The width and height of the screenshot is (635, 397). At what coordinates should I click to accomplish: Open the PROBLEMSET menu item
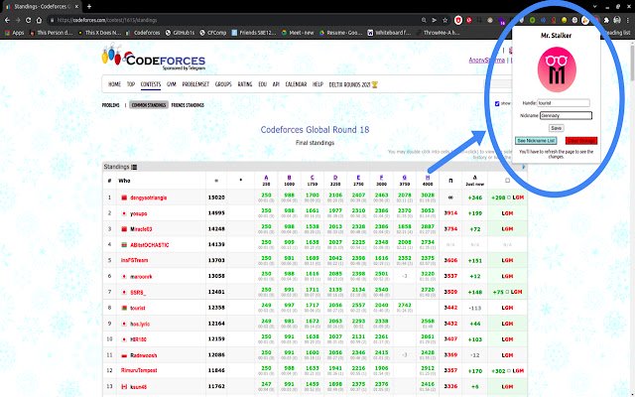pos(195,84)
